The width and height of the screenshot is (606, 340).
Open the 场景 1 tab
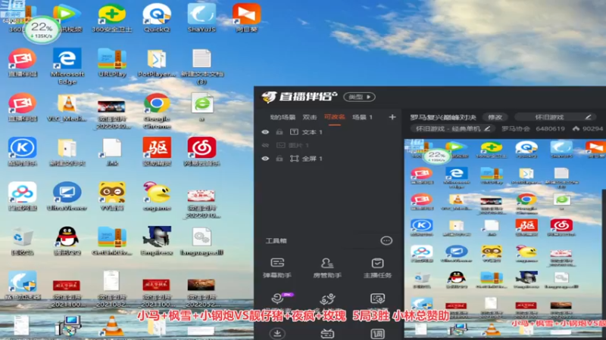point(362,117)
